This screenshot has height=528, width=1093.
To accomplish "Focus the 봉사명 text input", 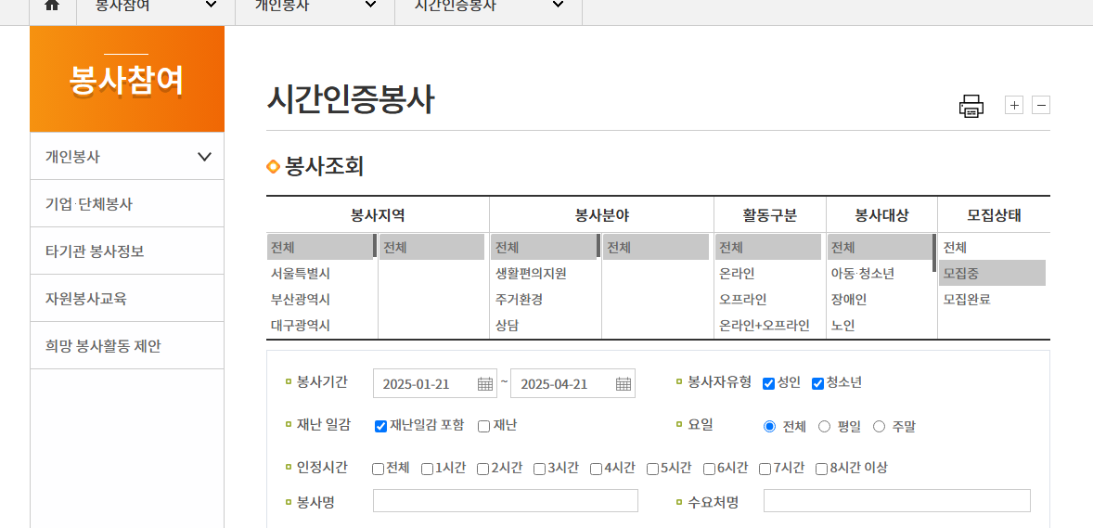I will pyautogui.click(x=506, y=501).
